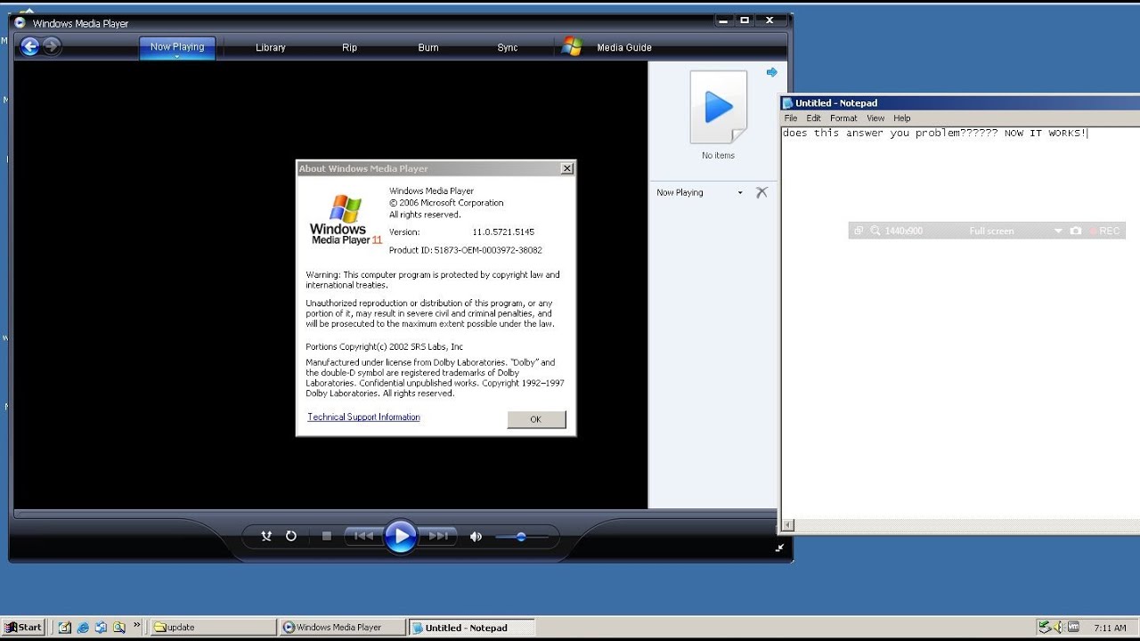Open the Windows logo online stores icon

coord(572,47)
